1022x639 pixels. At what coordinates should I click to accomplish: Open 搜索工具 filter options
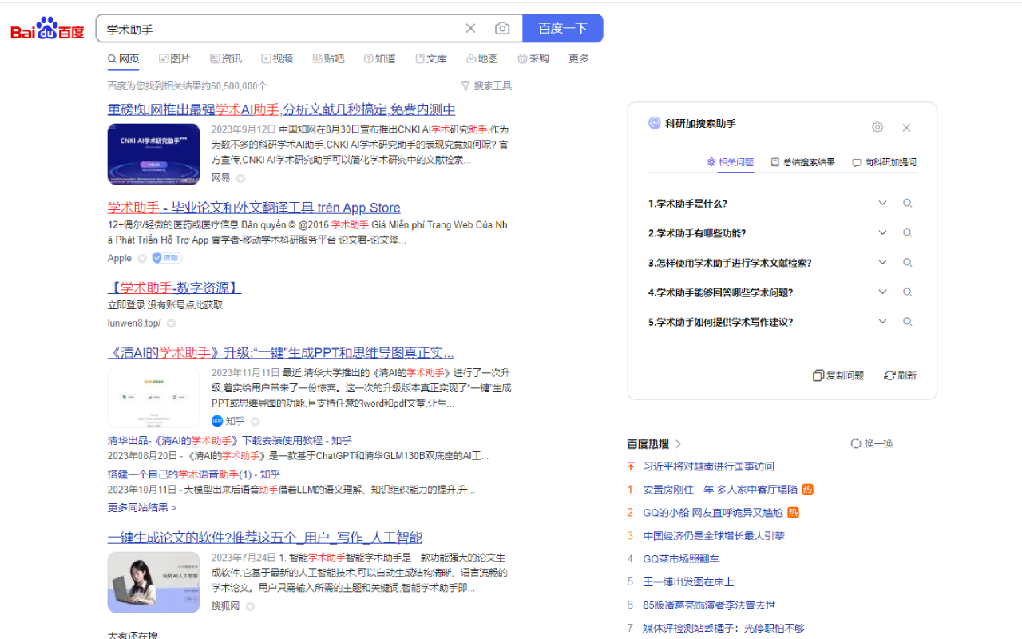486,85
